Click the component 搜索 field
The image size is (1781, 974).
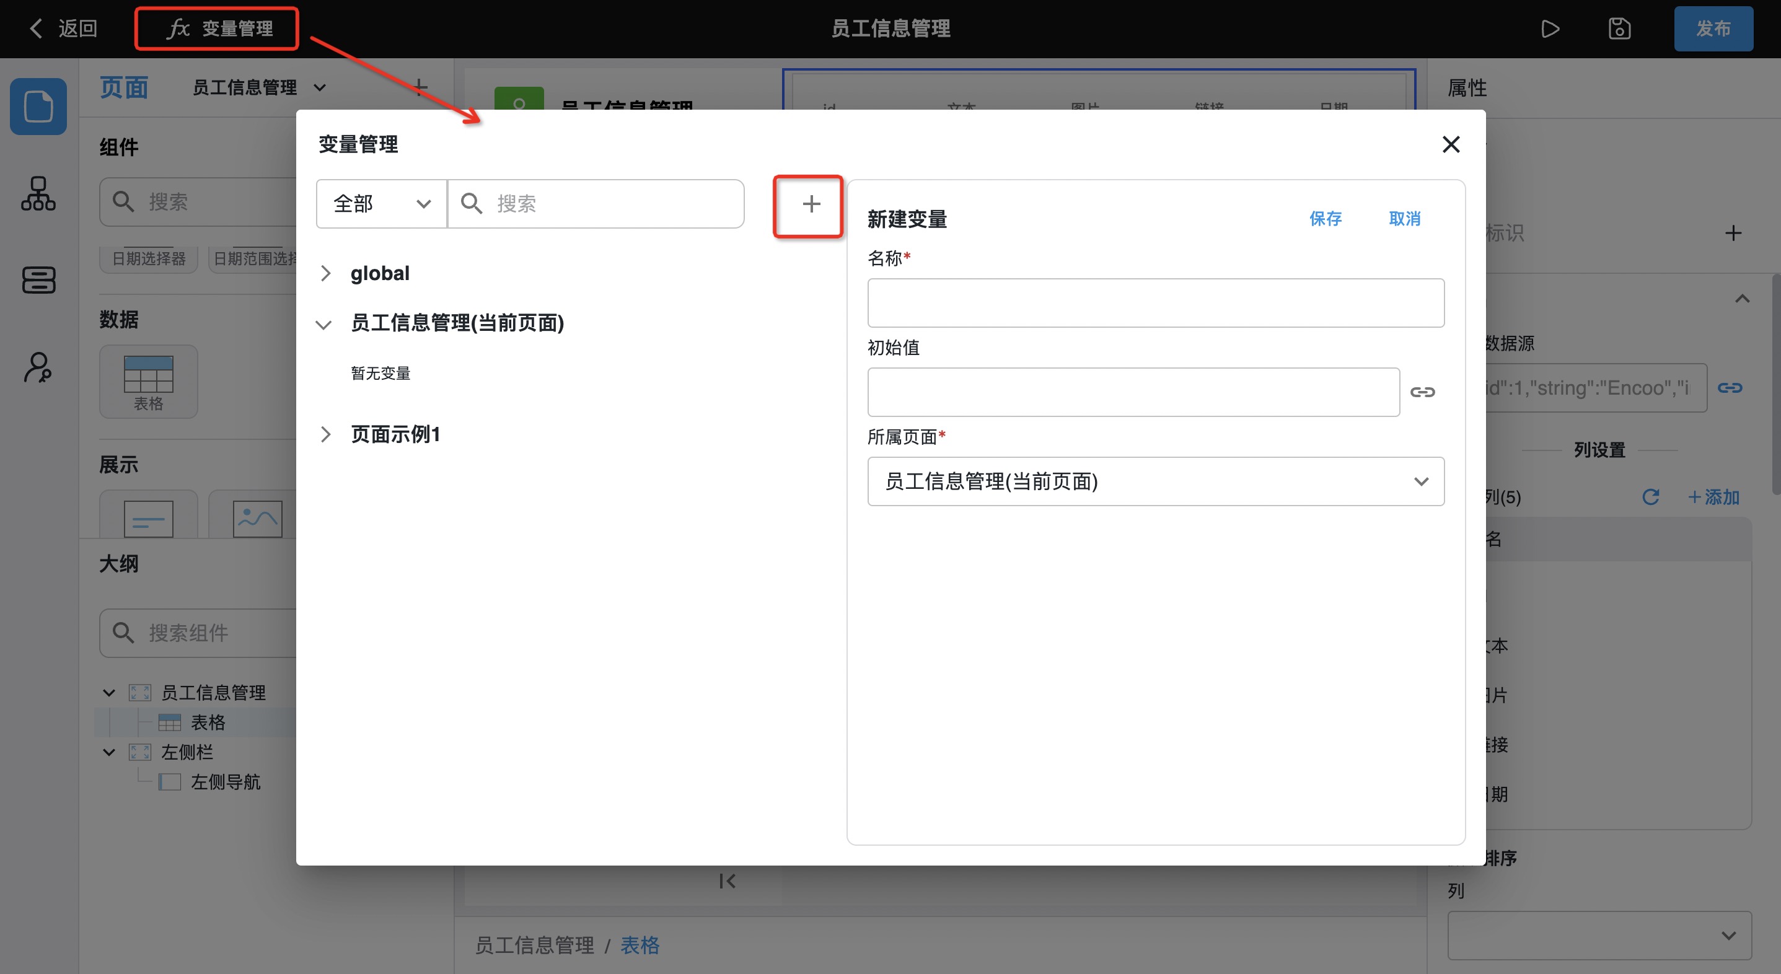coord(198,202)
